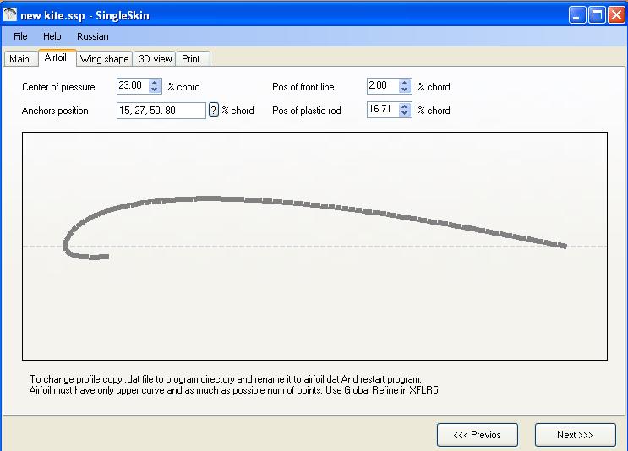This screenshot has width=628, height=451.
Task: Switch to the Main tab
Action: pos(19,59)
